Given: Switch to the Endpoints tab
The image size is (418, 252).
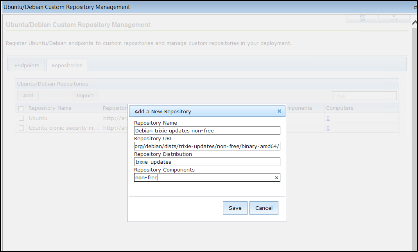Looking at the screenshot, I should [x=27, y=65].
